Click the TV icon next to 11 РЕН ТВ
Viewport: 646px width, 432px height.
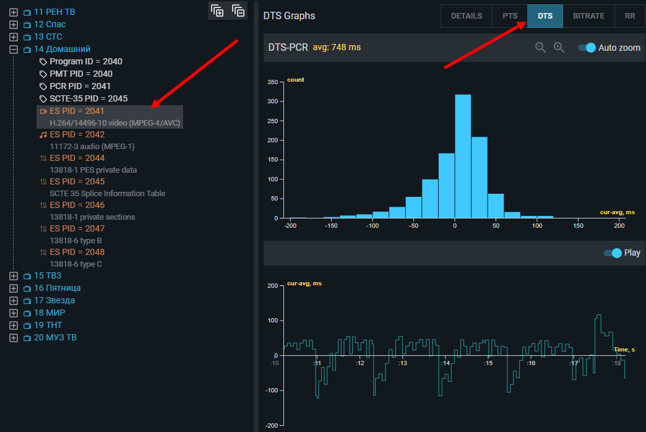click(x=27, y=12)
